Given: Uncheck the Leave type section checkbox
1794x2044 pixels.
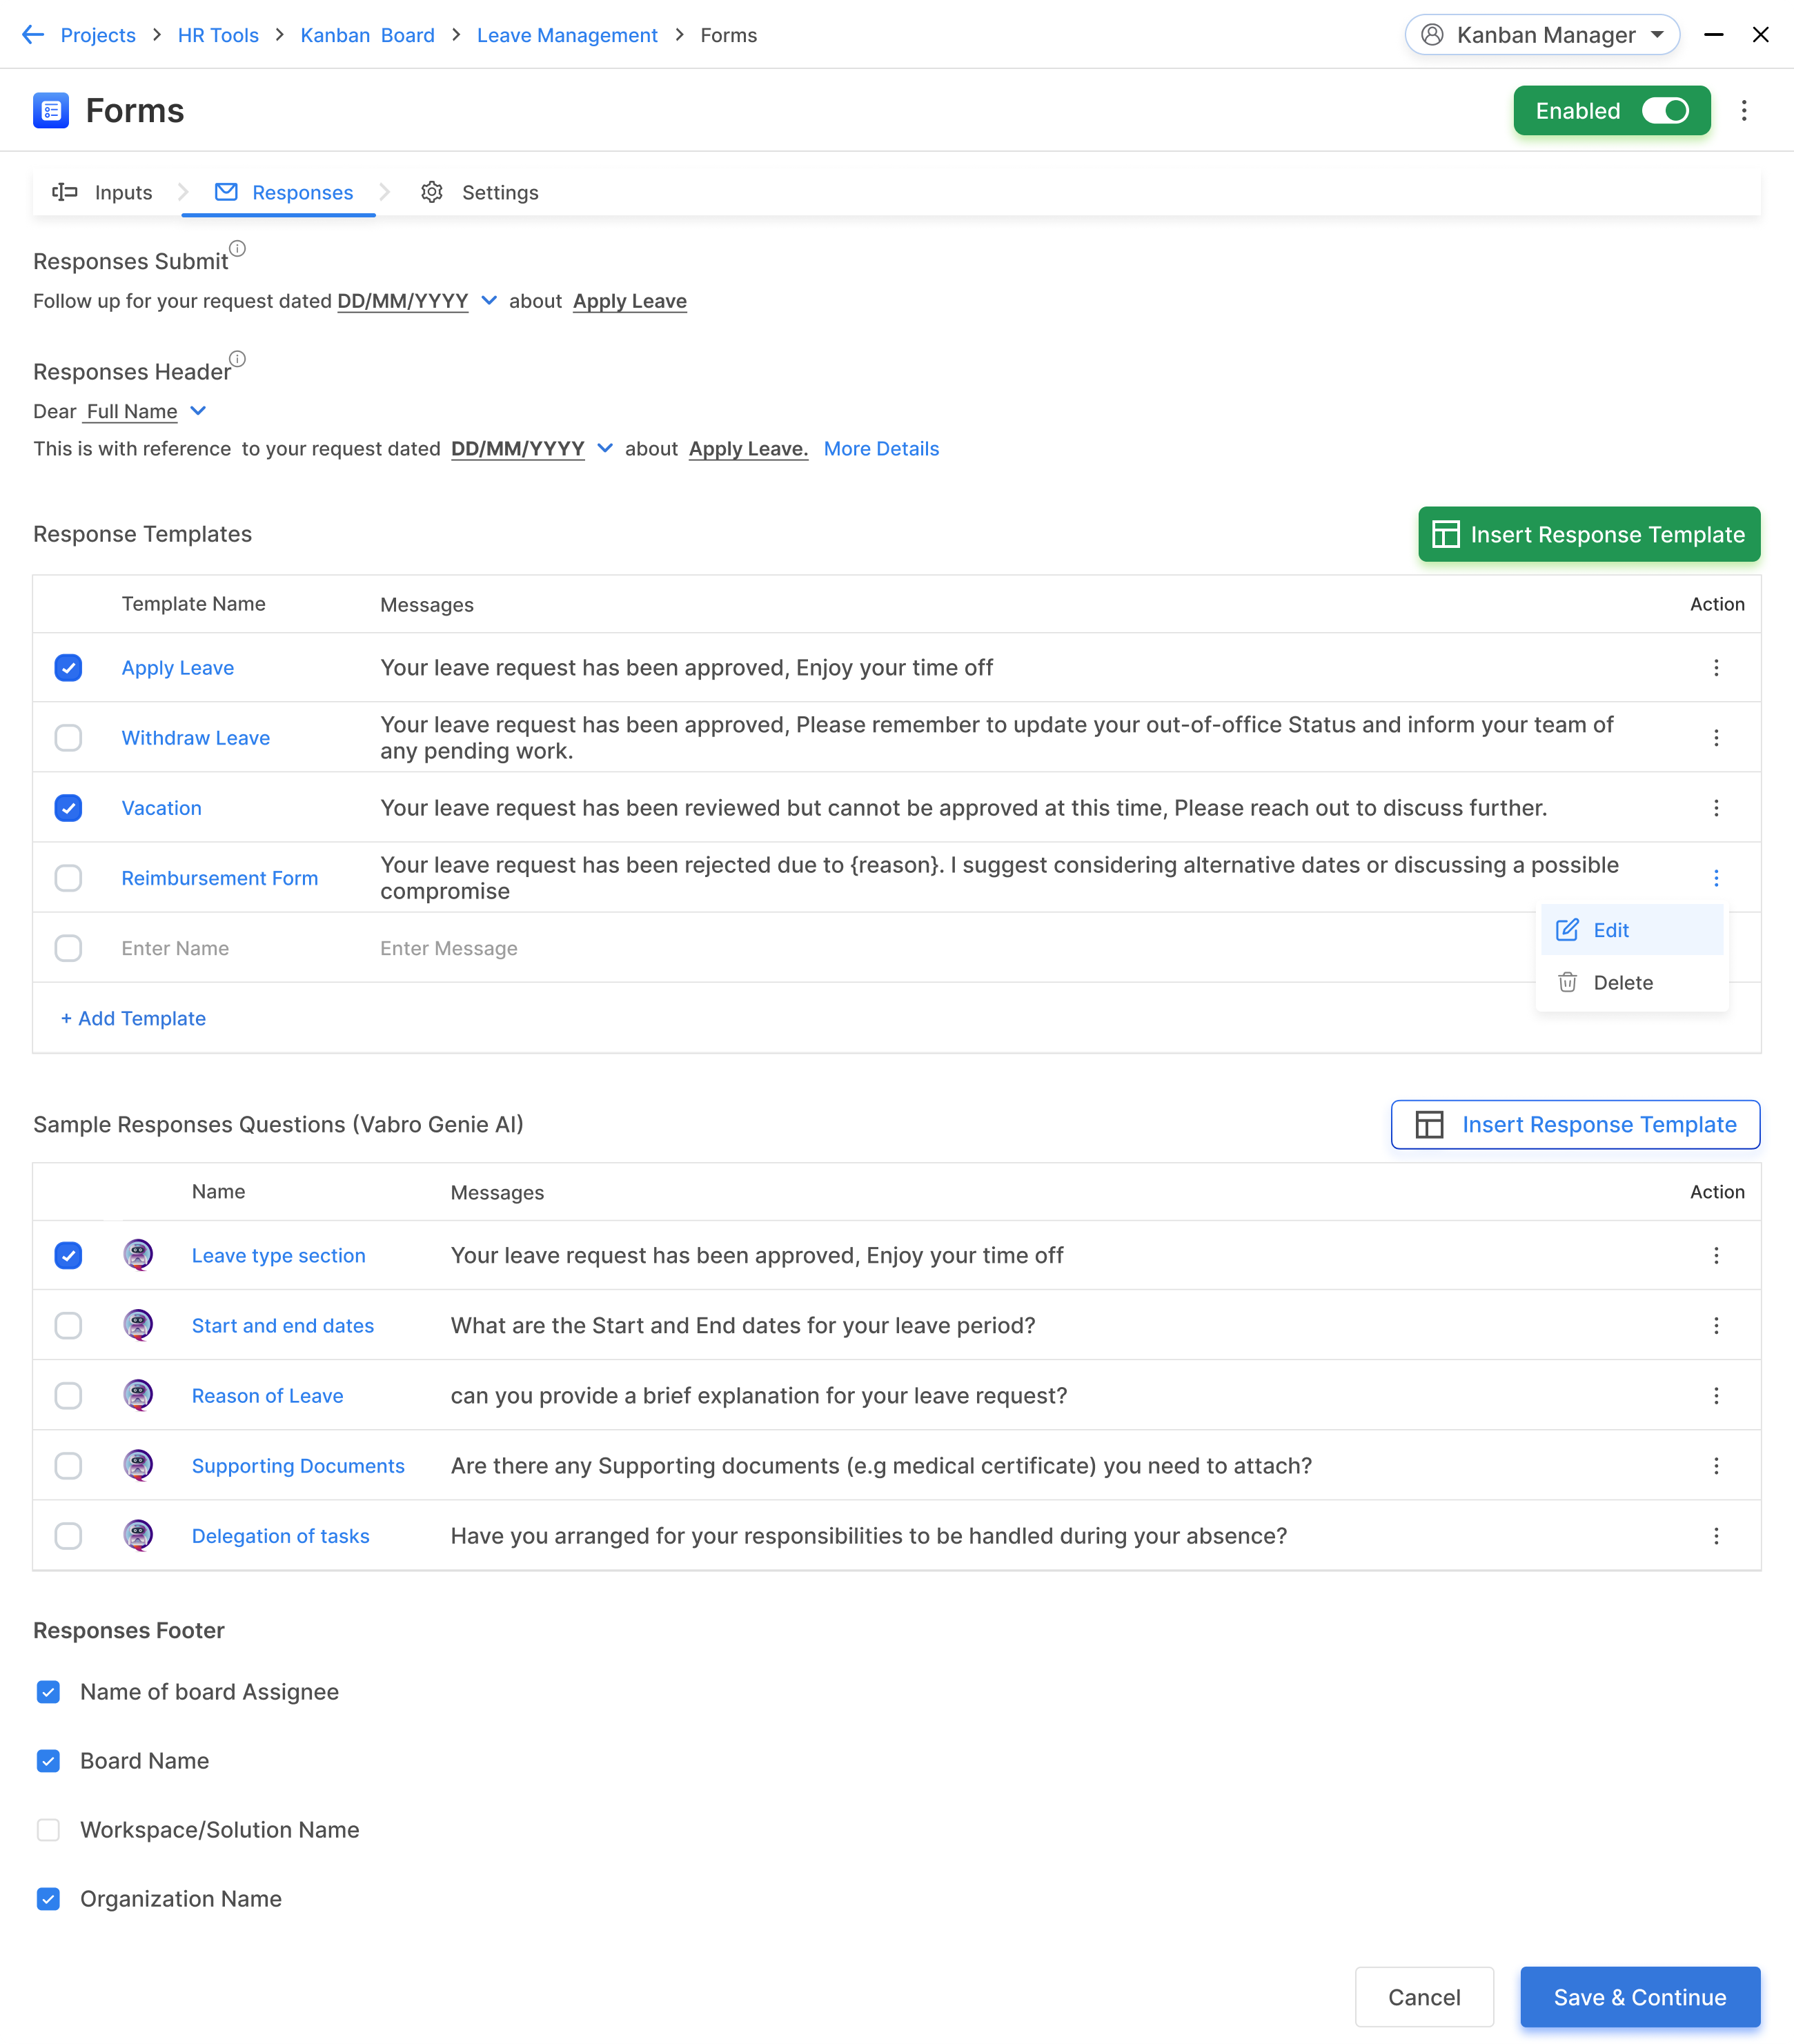Looking at the screenshot, I should (68, 1256).
